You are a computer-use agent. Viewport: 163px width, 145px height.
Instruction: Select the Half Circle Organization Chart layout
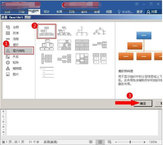tap(82, 31)
